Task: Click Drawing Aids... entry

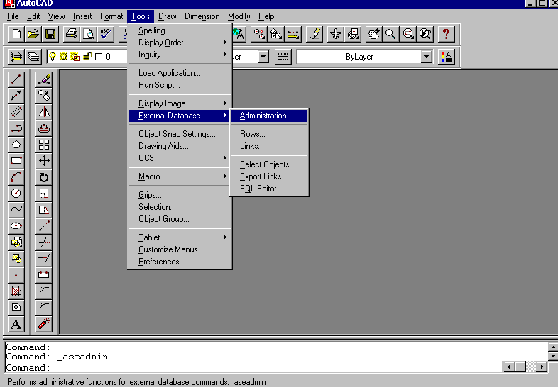Action: pos(180,146)
